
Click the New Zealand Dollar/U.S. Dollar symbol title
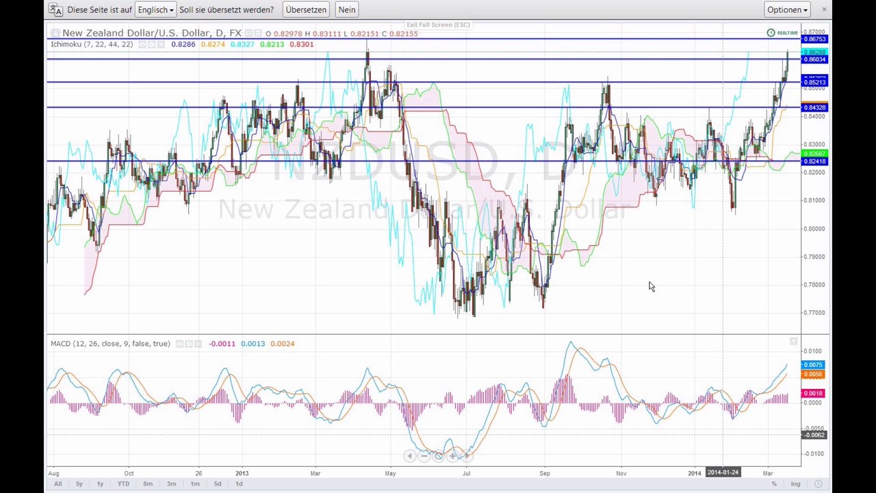click(x=152, y=33)
